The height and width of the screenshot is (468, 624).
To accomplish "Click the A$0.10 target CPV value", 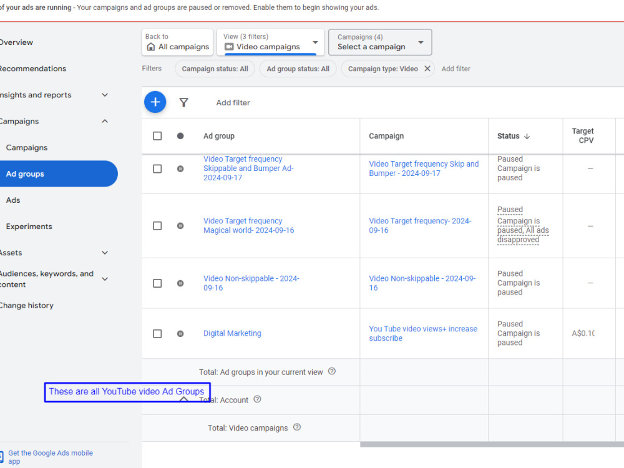I will point(583,333).
